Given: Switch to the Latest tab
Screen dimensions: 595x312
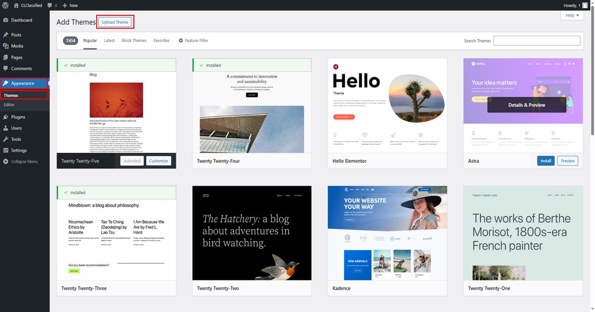Looking at the screenshot, I should [109, 41].
